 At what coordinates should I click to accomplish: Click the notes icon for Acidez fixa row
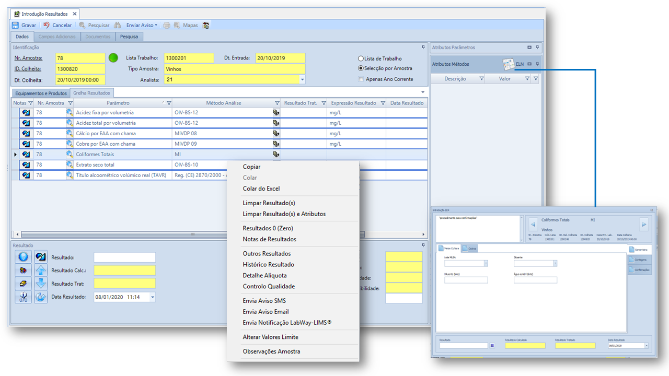[25, 112]
